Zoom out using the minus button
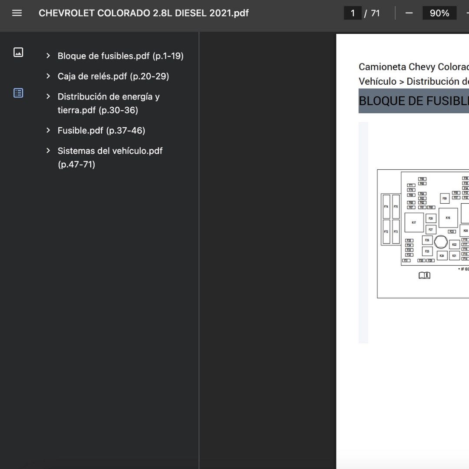This screenshot has width=469, height=469. [409, 13]
